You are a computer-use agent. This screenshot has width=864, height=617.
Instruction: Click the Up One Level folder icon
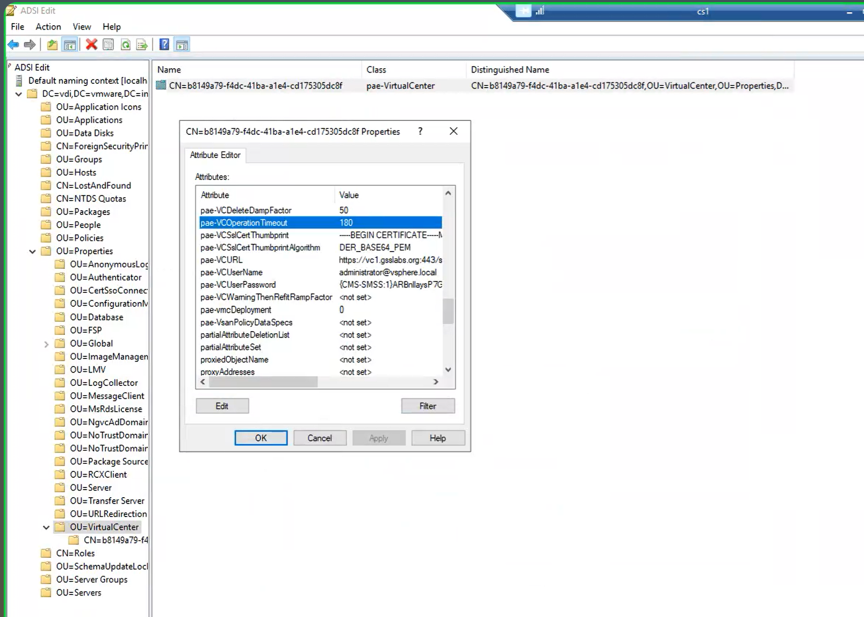(x=52, y=45)
